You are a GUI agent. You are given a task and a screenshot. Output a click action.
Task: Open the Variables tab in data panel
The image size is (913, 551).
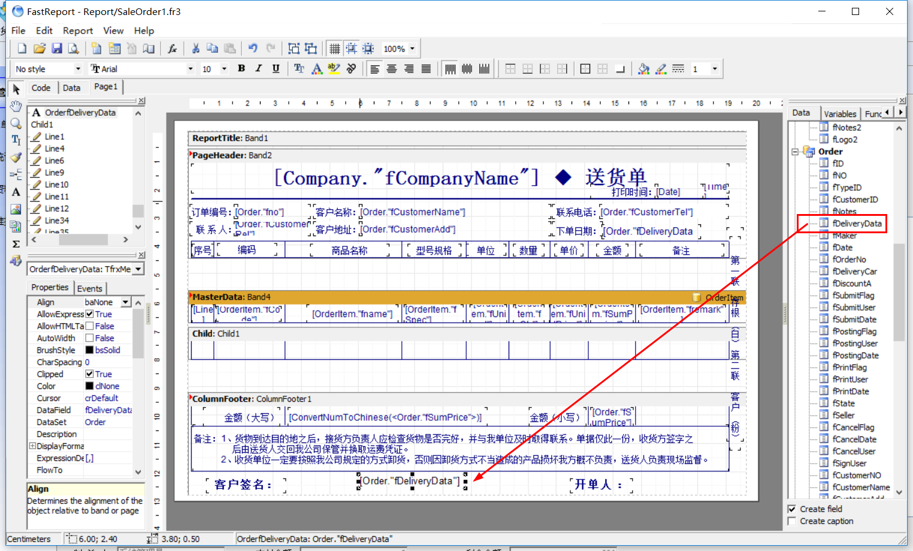click(840, 114)
